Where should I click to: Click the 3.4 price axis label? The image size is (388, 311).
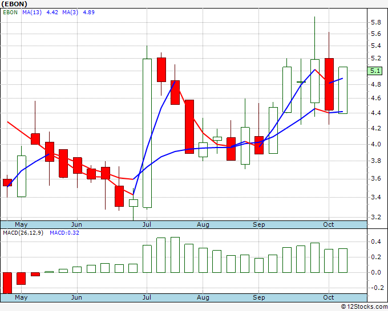pyautogui.click(x=376, y=197)
